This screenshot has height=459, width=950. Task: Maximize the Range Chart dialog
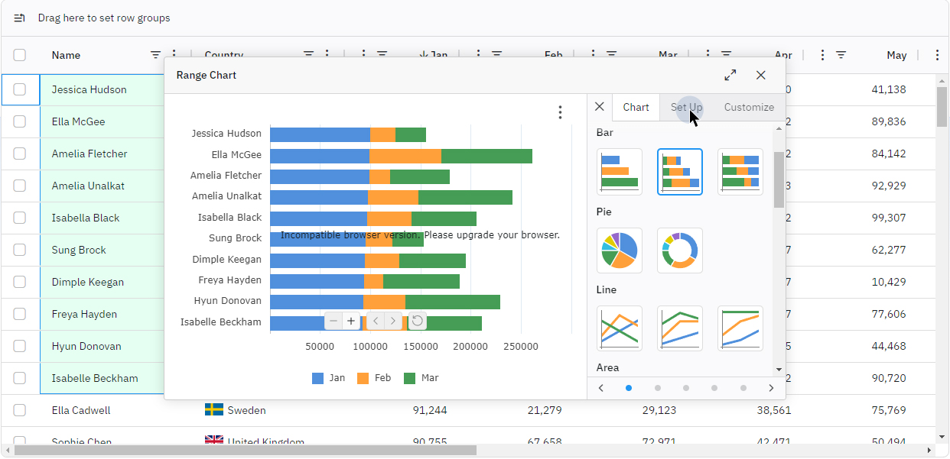(730, 75)
